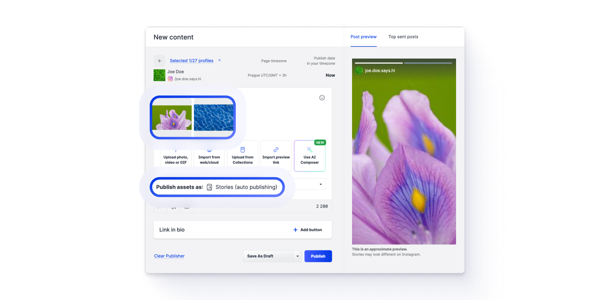Select the blue water thumbnail
The image size is (610, 300).
pos(214,117)
